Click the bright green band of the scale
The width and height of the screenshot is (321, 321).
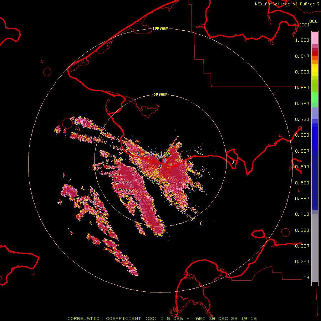coord(315,97)
